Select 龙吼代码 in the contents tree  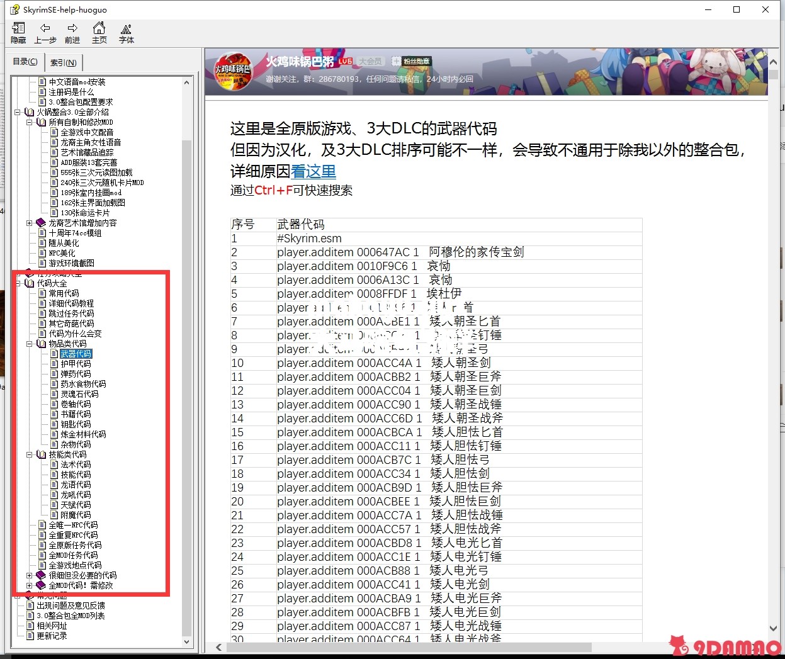(76, 495)
